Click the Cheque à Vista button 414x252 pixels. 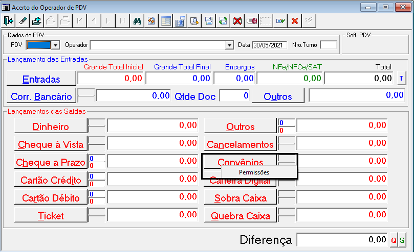pos(51,144)
